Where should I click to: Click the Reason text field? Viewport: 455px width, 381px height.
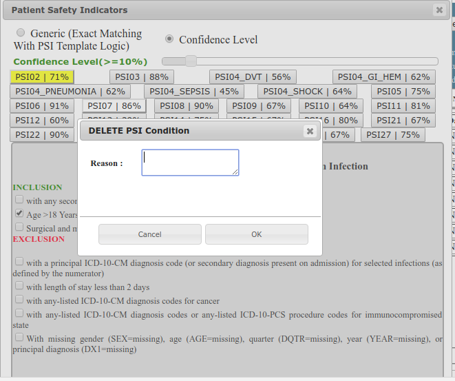(190, 163)
